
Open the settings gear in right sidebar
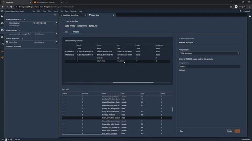[x=250, y=16]
